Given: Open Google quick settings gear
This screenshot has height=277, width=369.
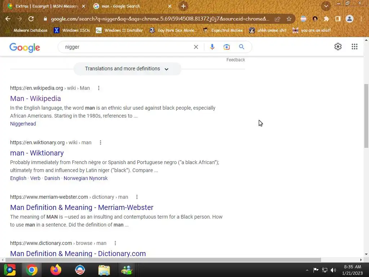Looking at the screenshot, I should tap(338, 47).
